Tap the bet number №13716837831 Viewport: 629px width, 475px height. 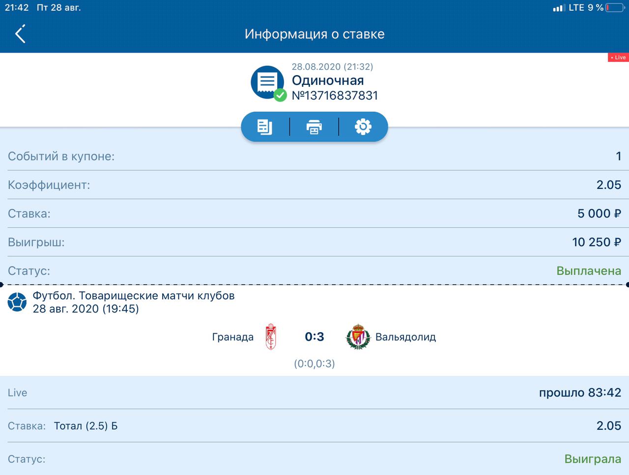coord(335,95)
